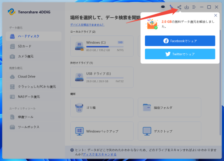Select クラッシュしたPCから復元 option
The image size is (224, 161).
33,87
